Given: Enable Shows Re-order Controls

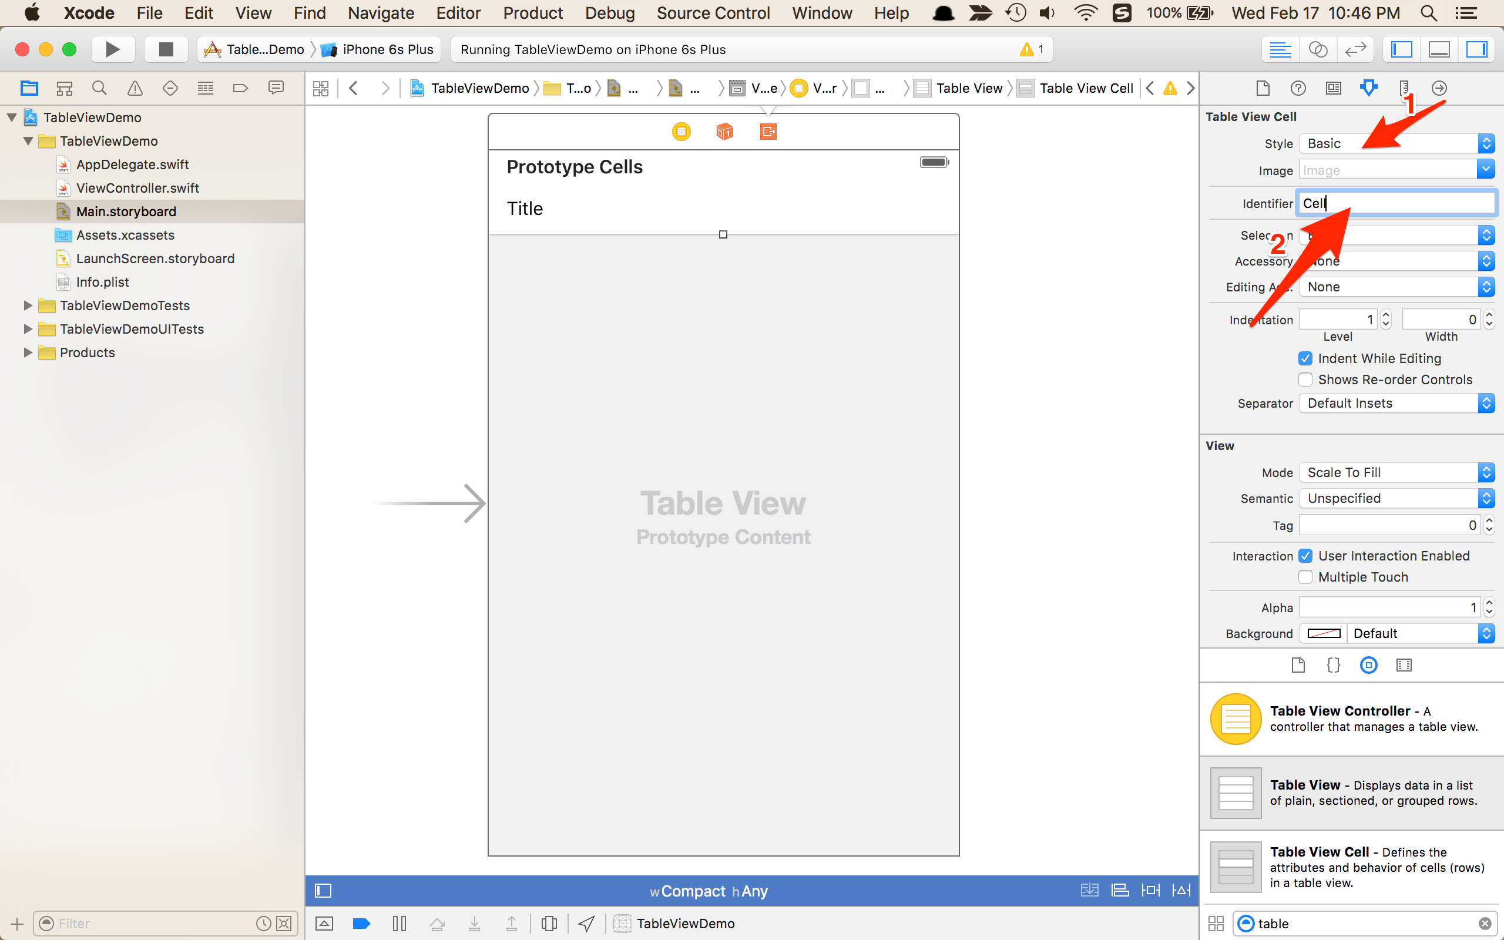Looking at the screenshot, I should (1305, 380).
